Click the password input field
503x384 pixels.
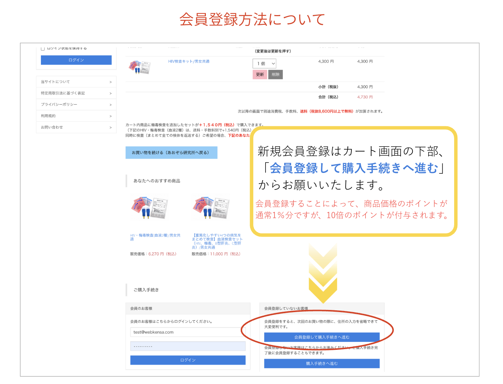click(188, 346)
